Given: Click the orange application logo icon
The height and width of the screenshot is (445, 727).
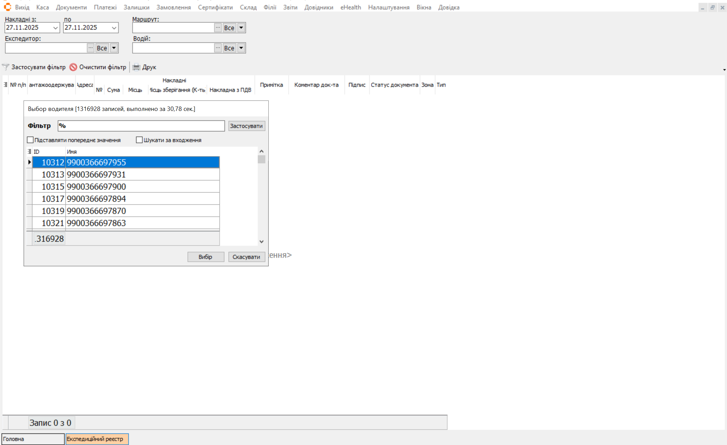Looking at the screenshot, I should point(7,7).
